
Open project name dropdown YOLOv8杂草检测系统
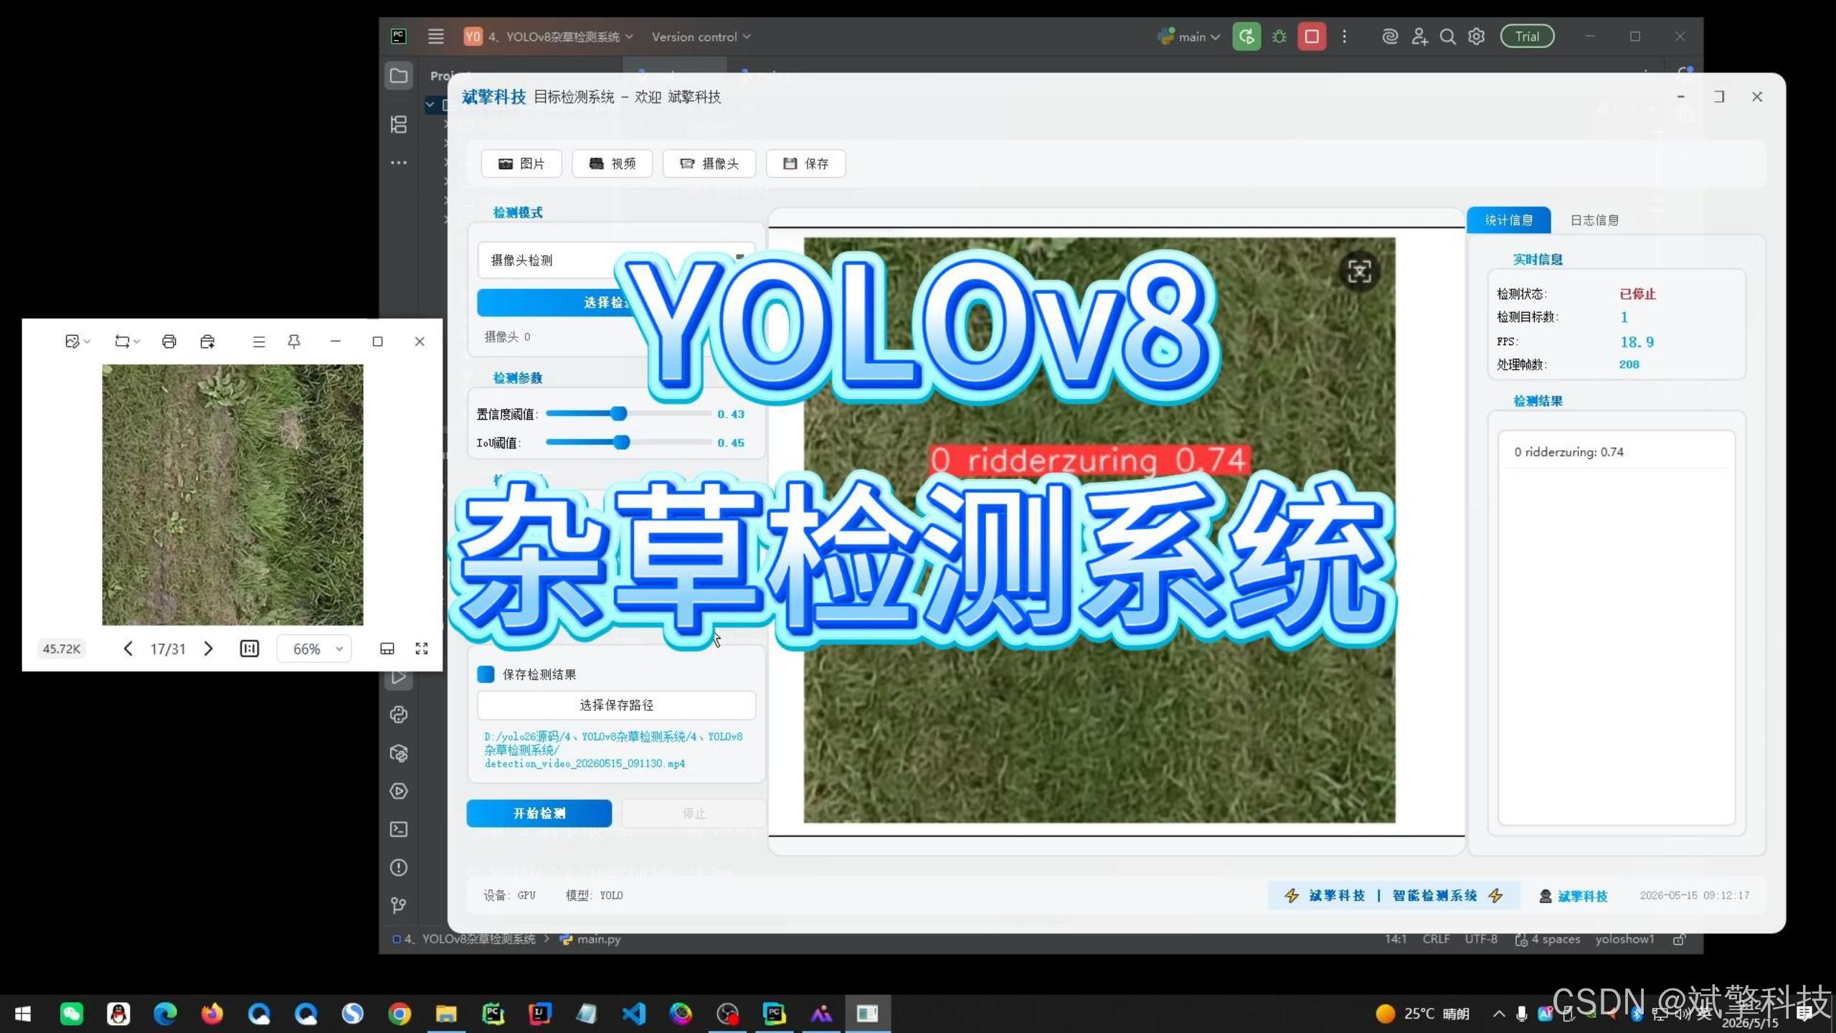(x=549, y=37)
